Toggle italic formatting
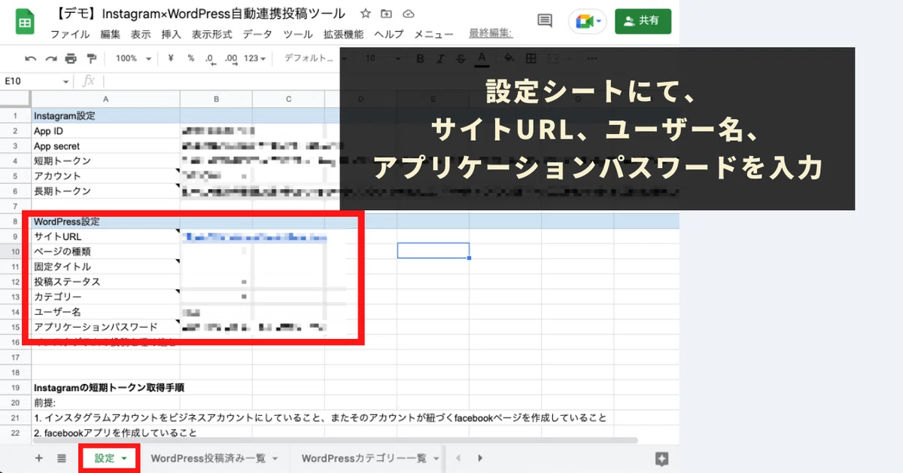 pos(441,58)
